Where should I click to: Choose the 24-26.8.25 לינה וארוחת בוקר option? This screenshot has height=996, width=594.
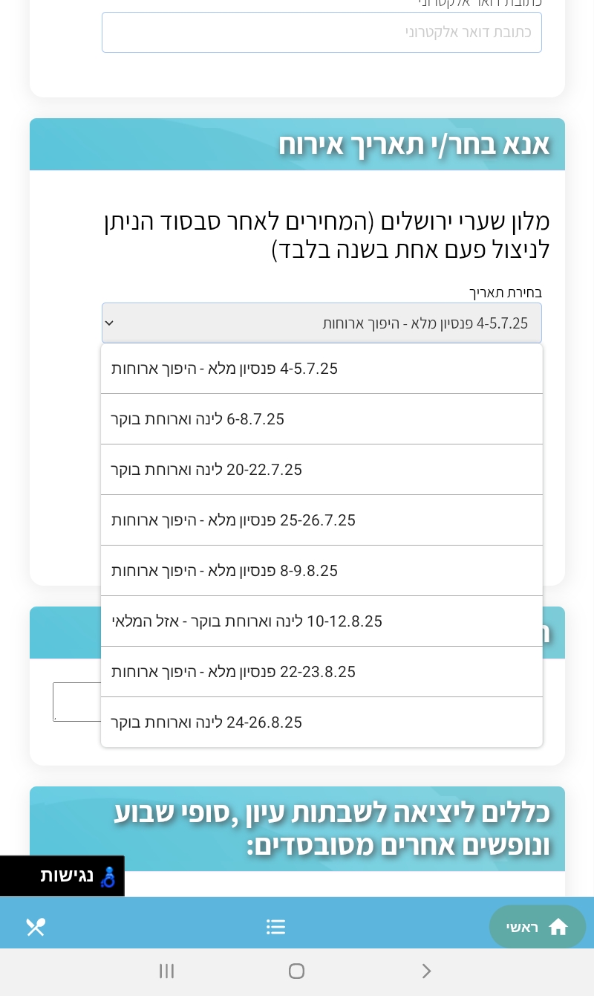coord(322,722)
